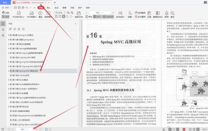Expand 第12章 Spring和数据库编程 bookmark
This screenshot has width=208, height=131.
[9, 49]
